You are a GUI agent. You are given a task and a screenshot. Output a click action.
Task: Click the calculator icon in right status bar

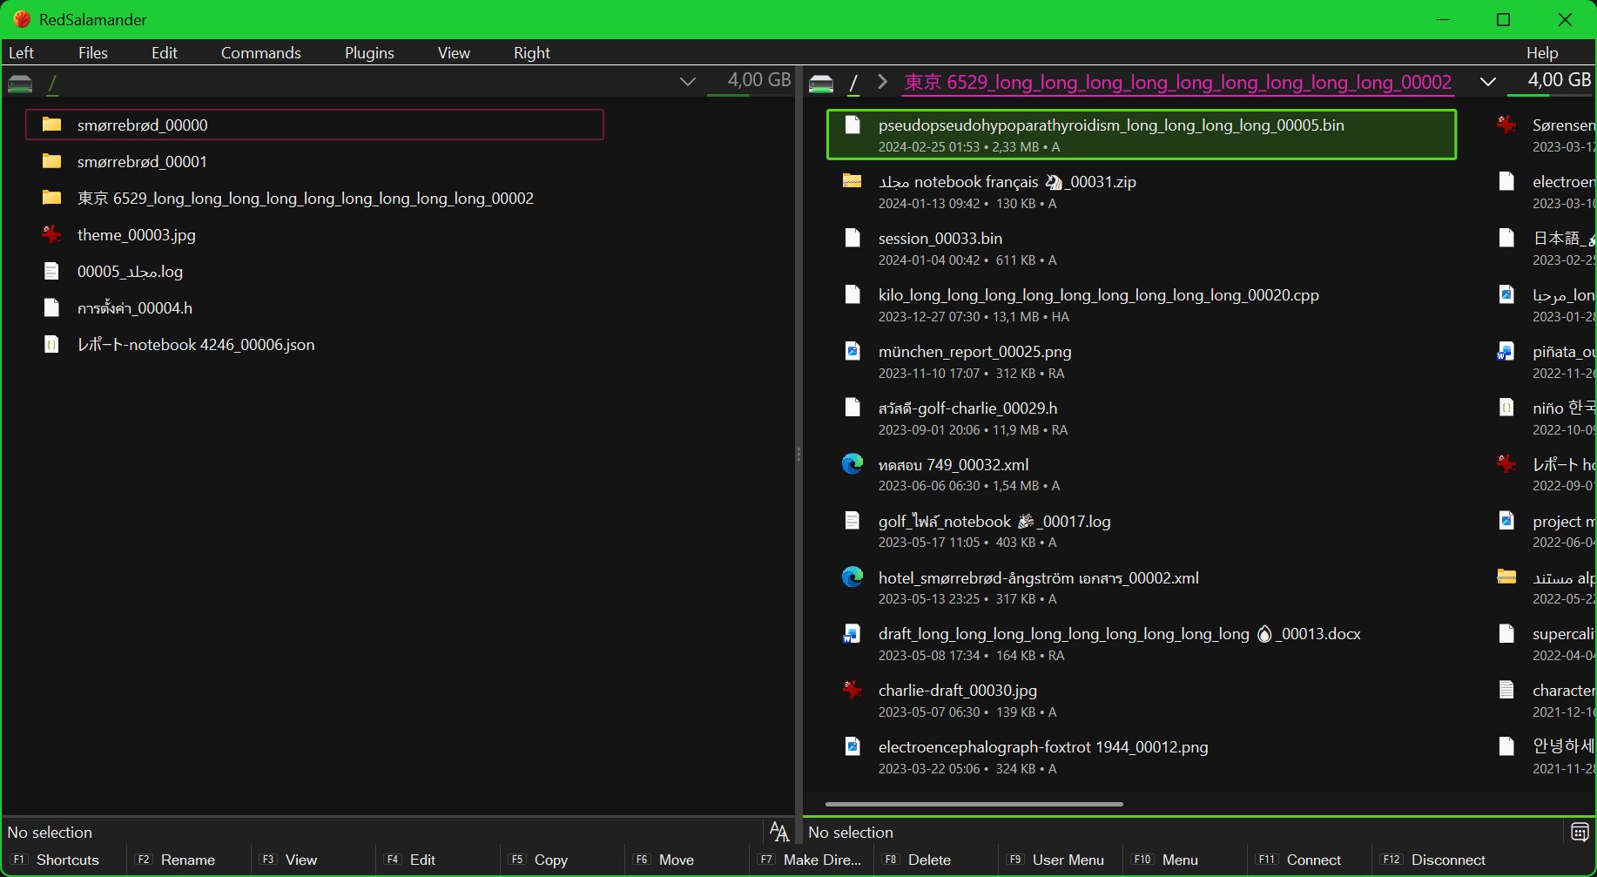point(1580,832)
